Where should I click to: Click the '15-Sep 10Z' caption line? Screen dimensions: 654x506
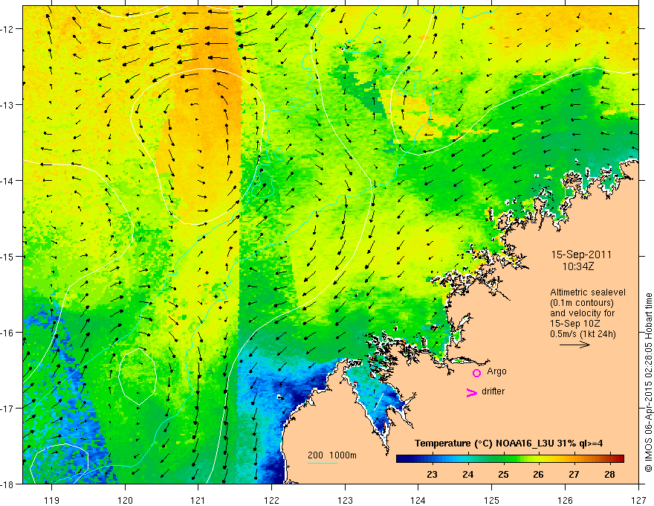point(574,324)
